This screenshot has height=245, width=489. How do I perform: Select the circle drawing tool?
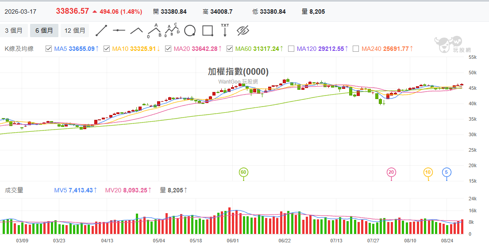(189, 31)
